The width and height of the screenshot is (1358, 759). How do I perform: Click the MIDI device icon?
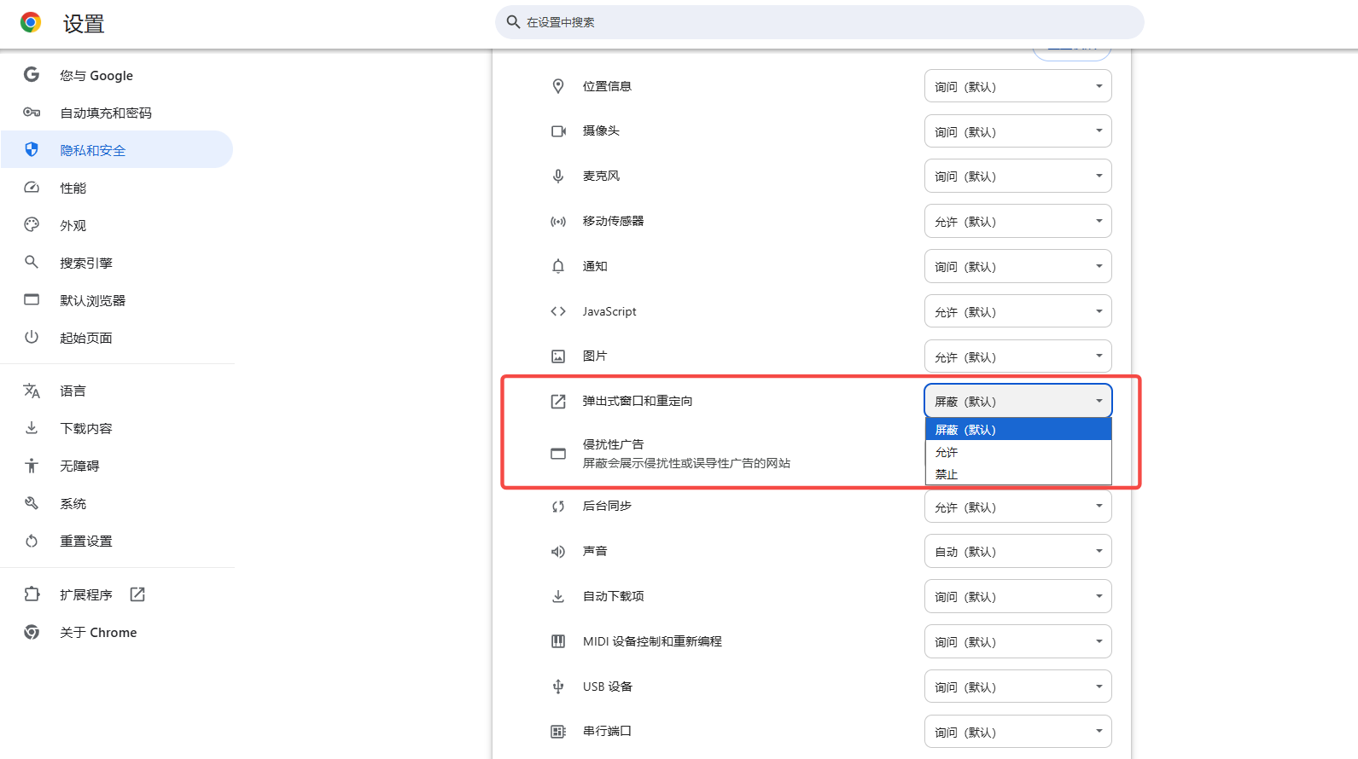pos(558,641)
